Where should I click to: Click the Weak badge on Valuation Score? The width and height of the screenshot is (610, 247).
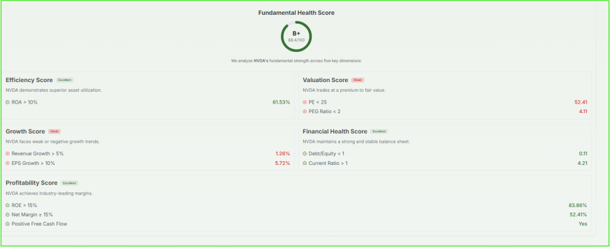[357, 80]
